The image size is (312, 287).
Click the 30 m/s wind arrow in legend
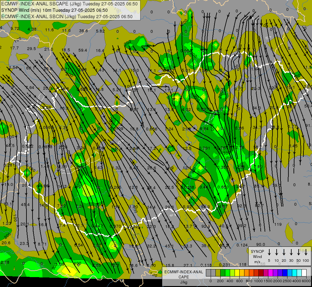pos(291,252)
